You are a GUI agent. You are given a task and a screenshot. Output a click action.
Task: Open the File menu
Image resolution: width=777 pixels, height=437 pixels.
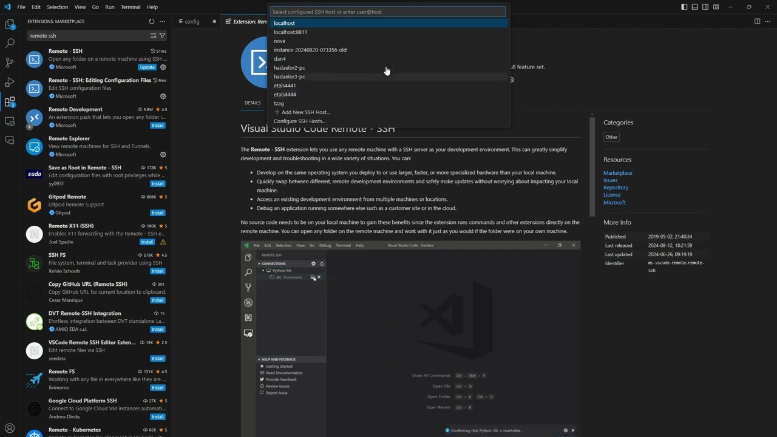pyautogui.click(x=21, y=7)
